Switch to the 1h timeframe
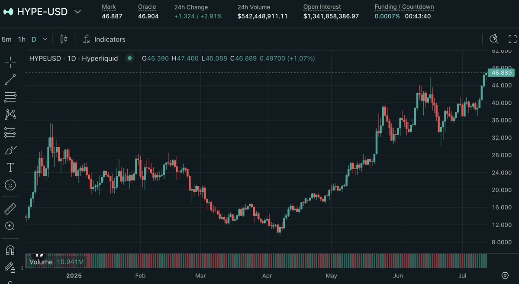Image resolution: width=519 pixels, height=284 pixels. coord(22,39)
